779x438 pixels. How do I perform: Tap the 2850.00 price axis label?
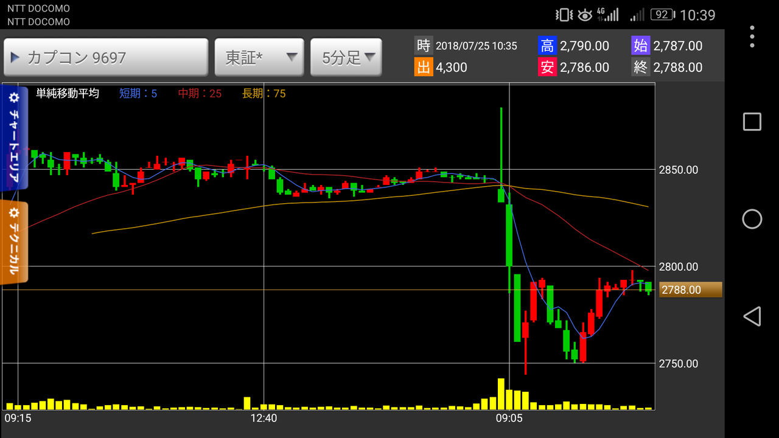(x=679, y=170)
